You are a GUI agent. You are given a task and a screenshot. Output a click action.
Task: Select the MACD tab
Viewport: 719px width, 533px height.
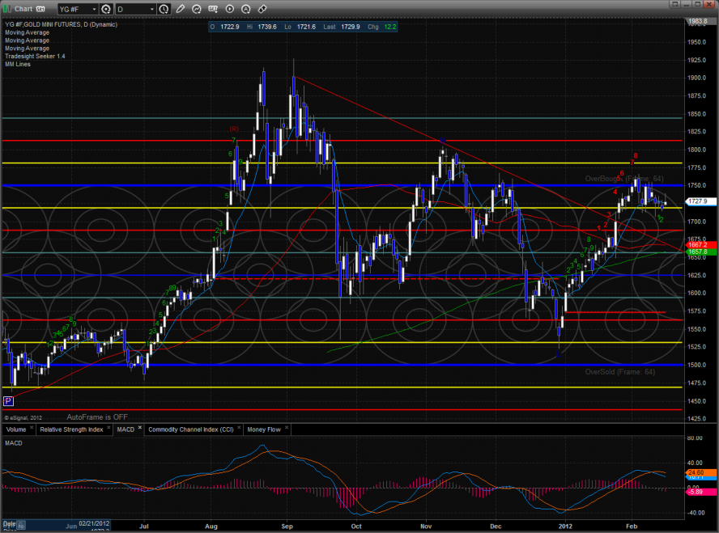tap(126, 429)
